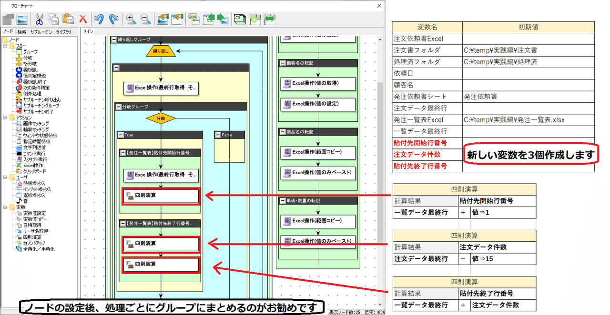The image size is (610, 315).
Task: Click the copy icon in toolbar
Action: (54, 19)
